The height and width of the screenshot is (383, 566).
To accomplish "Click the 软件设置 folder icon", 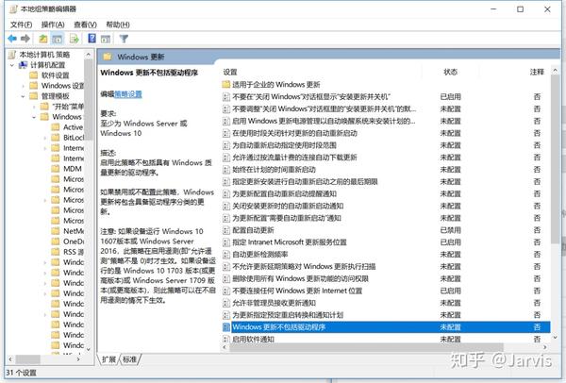I will tap(34, 75).
